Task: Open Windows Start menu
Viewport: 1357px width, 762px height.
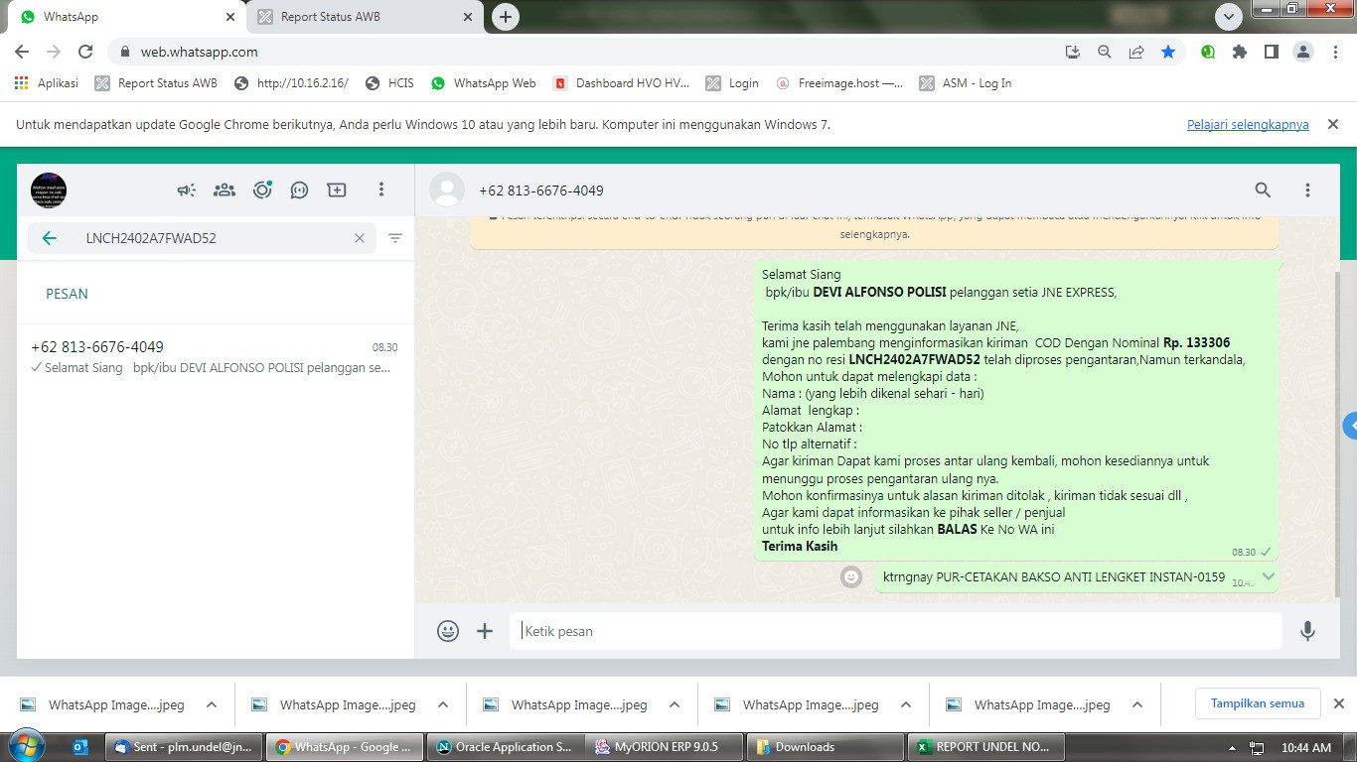Action: [26, 746]
